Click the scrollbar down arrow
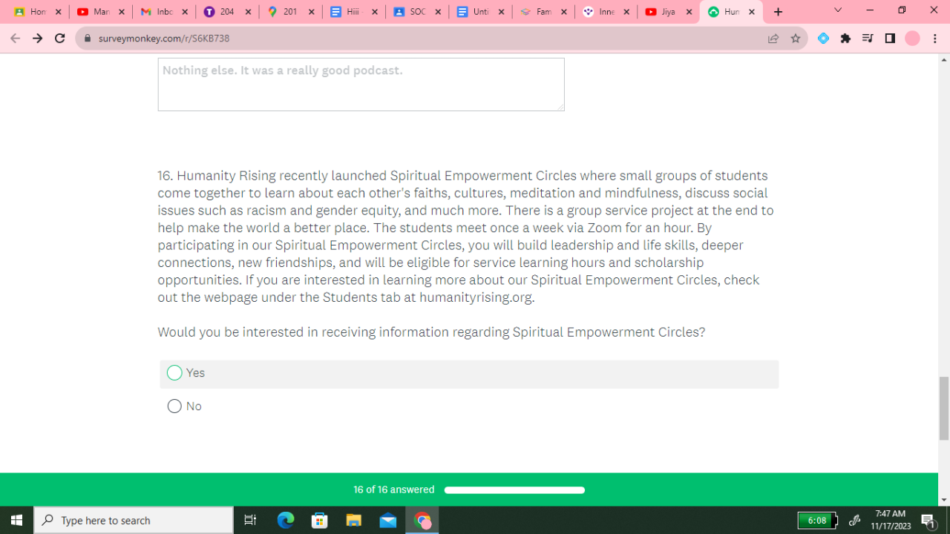950x534 pixels. pyautogui.click(x=944, y=500)
